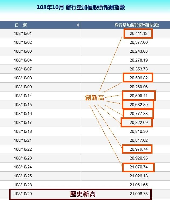The width and height of the screenshot is (170, 200).
Task: Click index value 20,377.60
Action: [x=139, y=42]
